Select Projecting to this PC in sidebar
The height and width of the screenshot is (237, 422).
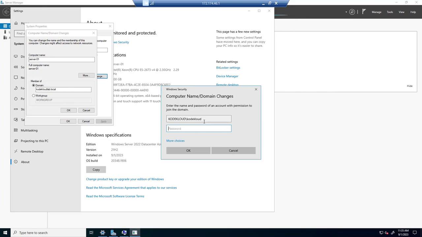[35, 141]
